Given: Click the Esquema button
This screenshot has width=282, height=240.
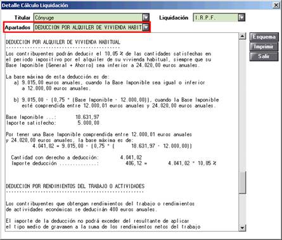Looking at the screenshot, I should (264, 37).
